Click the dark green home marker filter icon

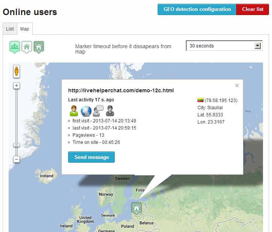(39, 47)
